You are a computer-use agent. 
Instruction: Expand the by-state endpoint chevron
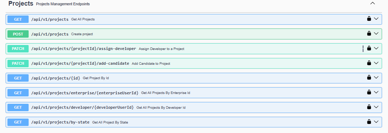[376, 122]
